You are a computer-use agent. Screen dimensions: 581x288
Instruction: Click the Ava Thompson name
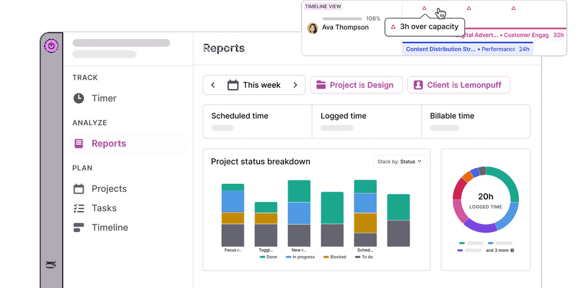coord(345,27)
